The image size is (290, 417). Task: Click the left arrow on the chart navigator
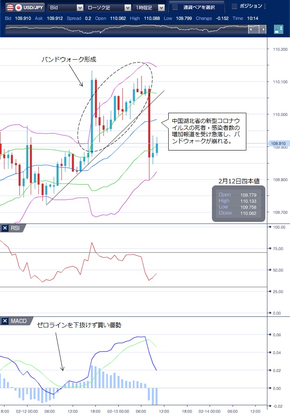252,30
